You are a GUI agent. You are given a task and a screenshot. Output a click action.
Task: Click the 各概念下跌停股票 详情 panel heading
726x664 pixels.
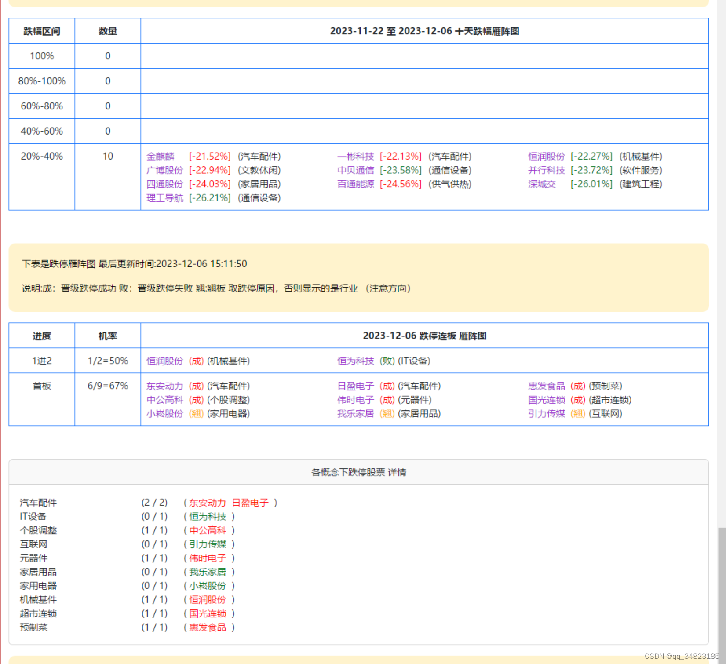click(x=359, y=472)
